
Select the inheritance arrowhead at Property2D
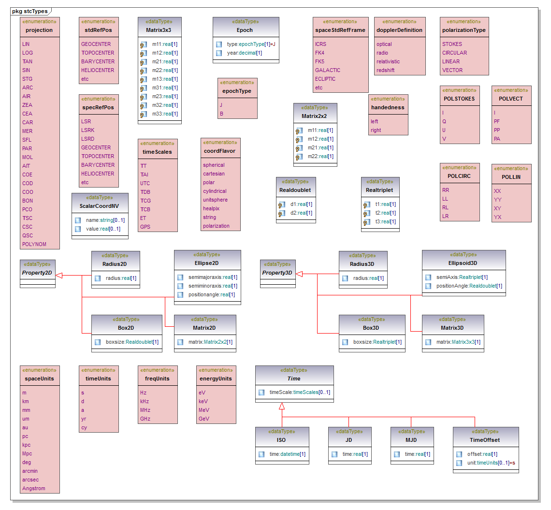tap(59, 276)
